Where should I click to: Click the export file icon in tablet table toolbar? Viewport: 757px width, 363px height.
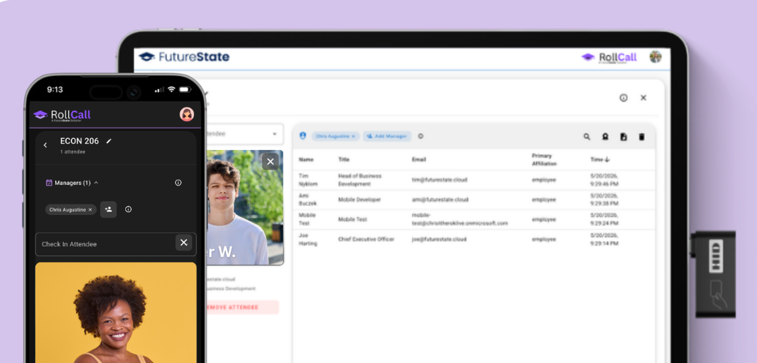[x=623, y=137]
